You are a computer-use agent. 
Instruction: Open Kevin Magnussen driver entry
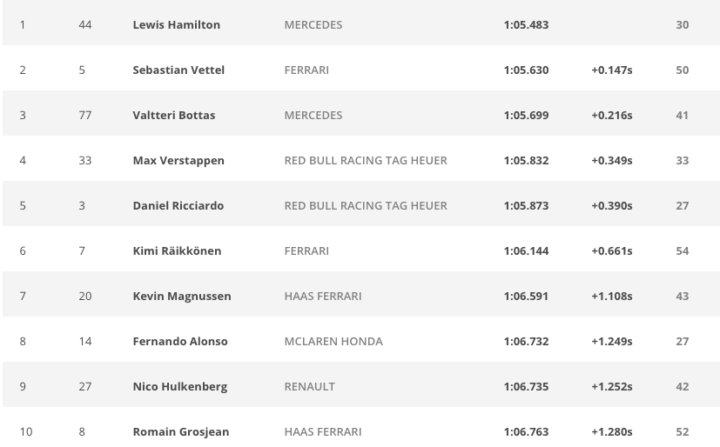(x=182, y=297)
